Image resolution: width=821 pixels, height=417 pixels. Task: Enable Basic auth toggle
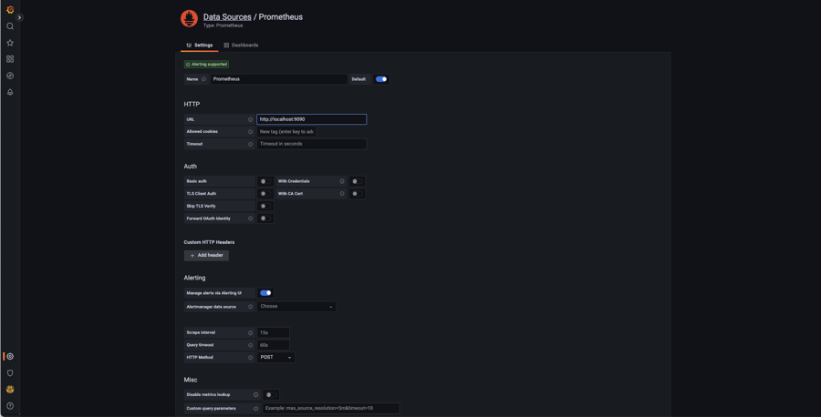point(265,181)
